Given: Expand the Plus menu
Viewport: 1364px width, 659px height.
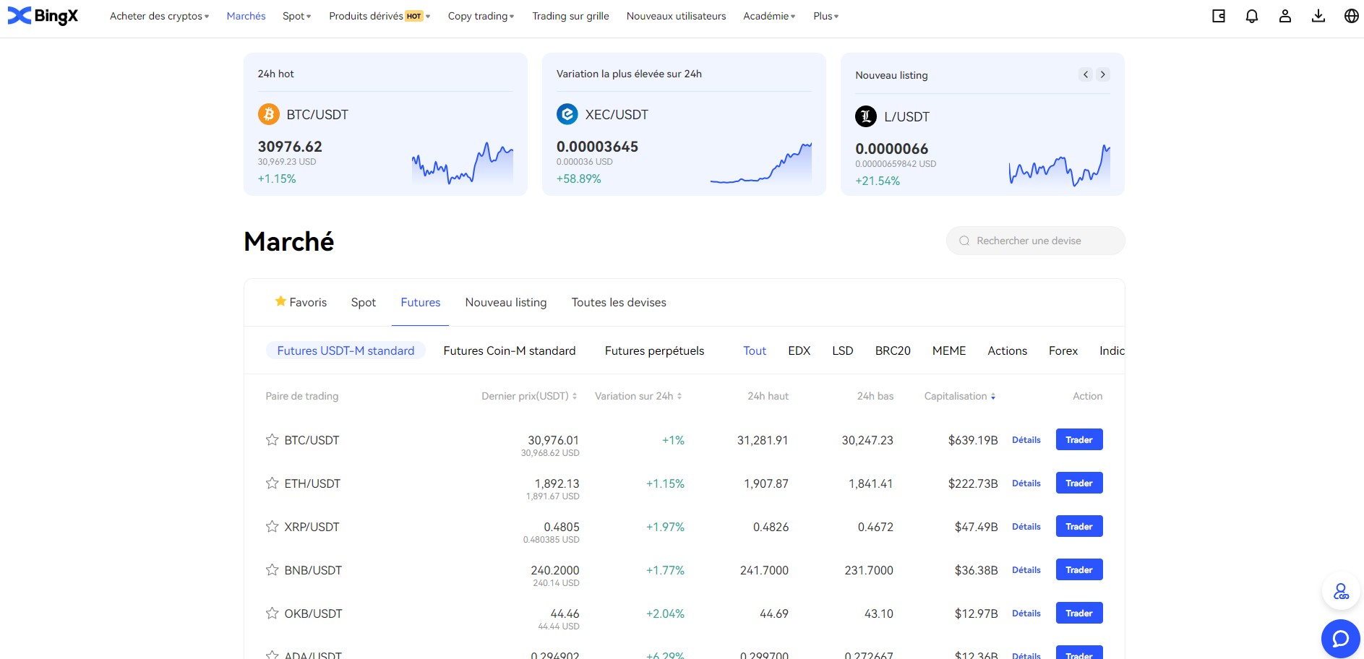Looking at the screenshot, I should [x=826, y=16].
